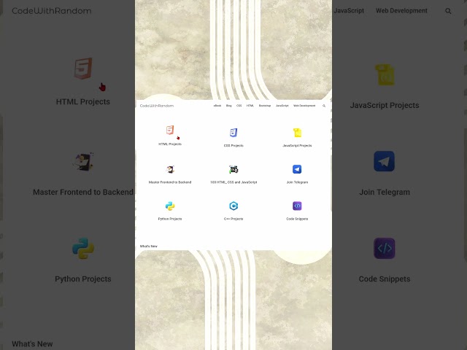Select the HTML Projects heading in the background page

(83, 102)
